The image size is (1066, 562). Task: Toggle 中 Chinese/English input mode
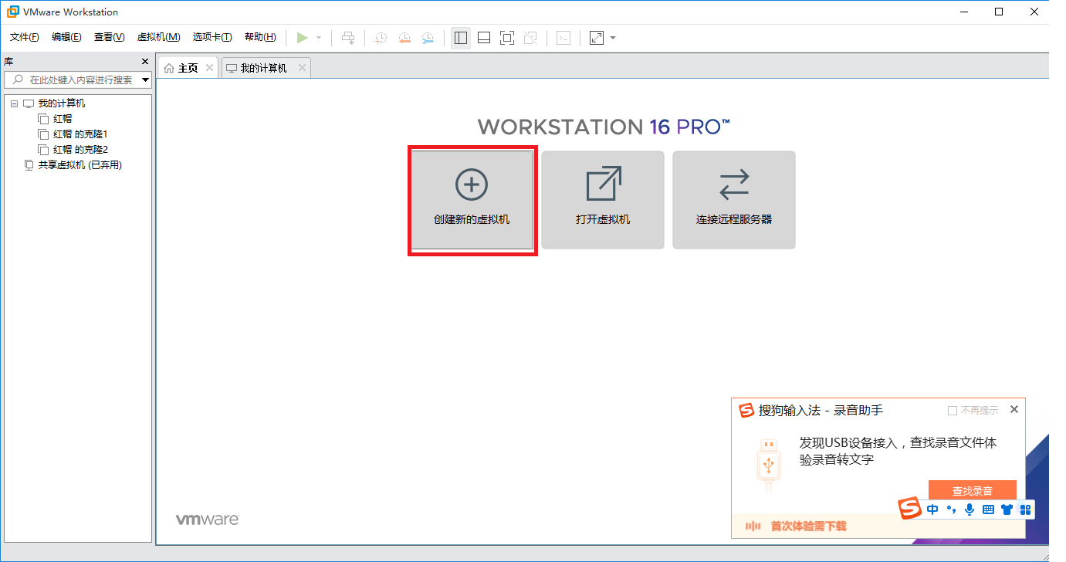pyautogui.click(x=933, y=510)
